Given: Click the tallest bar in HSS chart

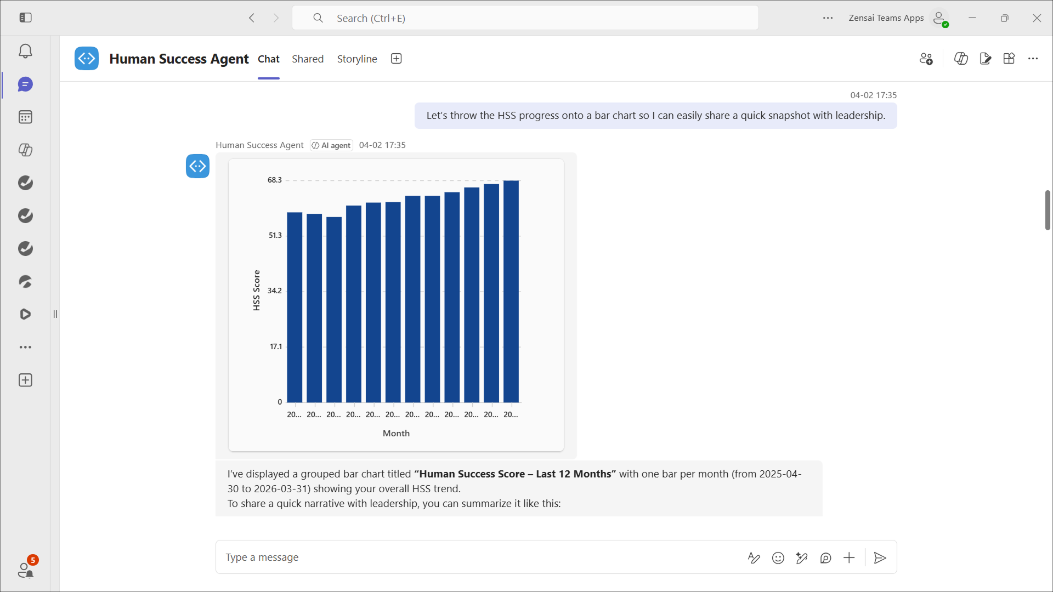Looking at the screenshot, I should (511, 291).
